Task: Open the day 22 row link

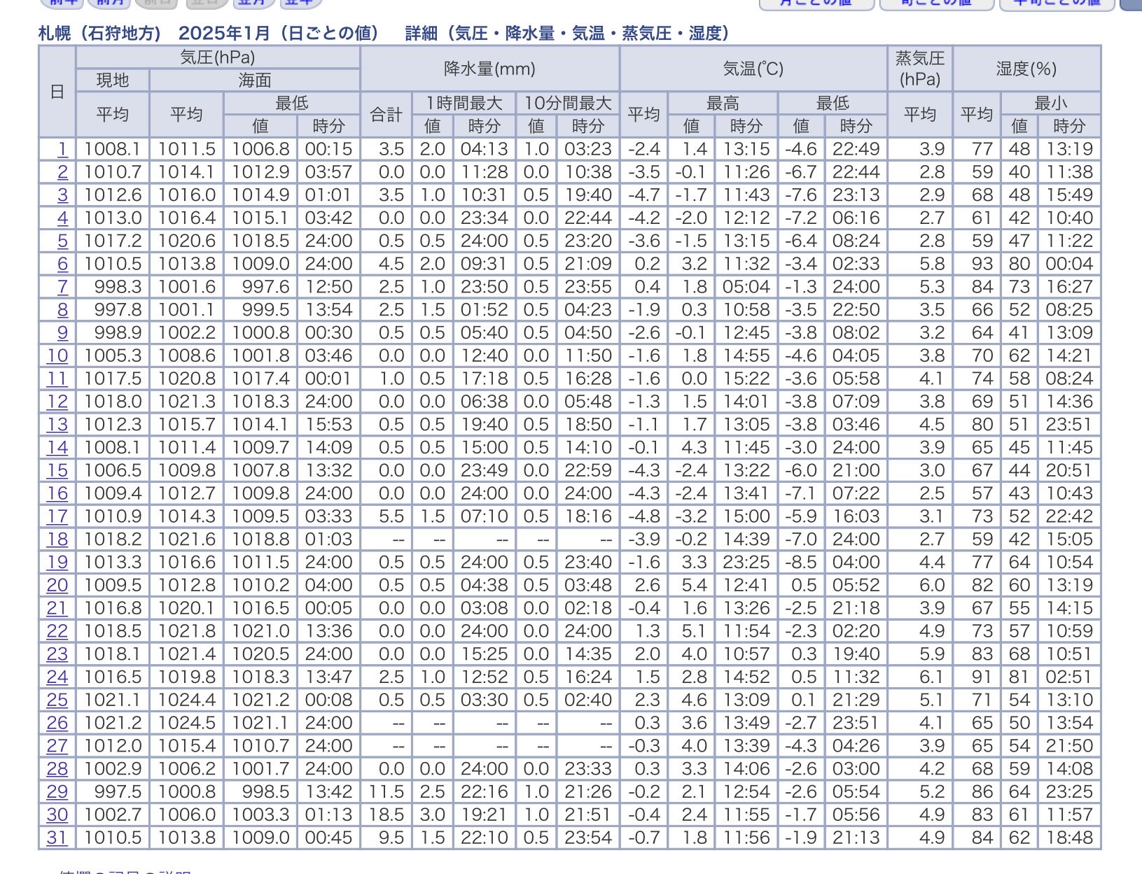Action: [57, 632]
